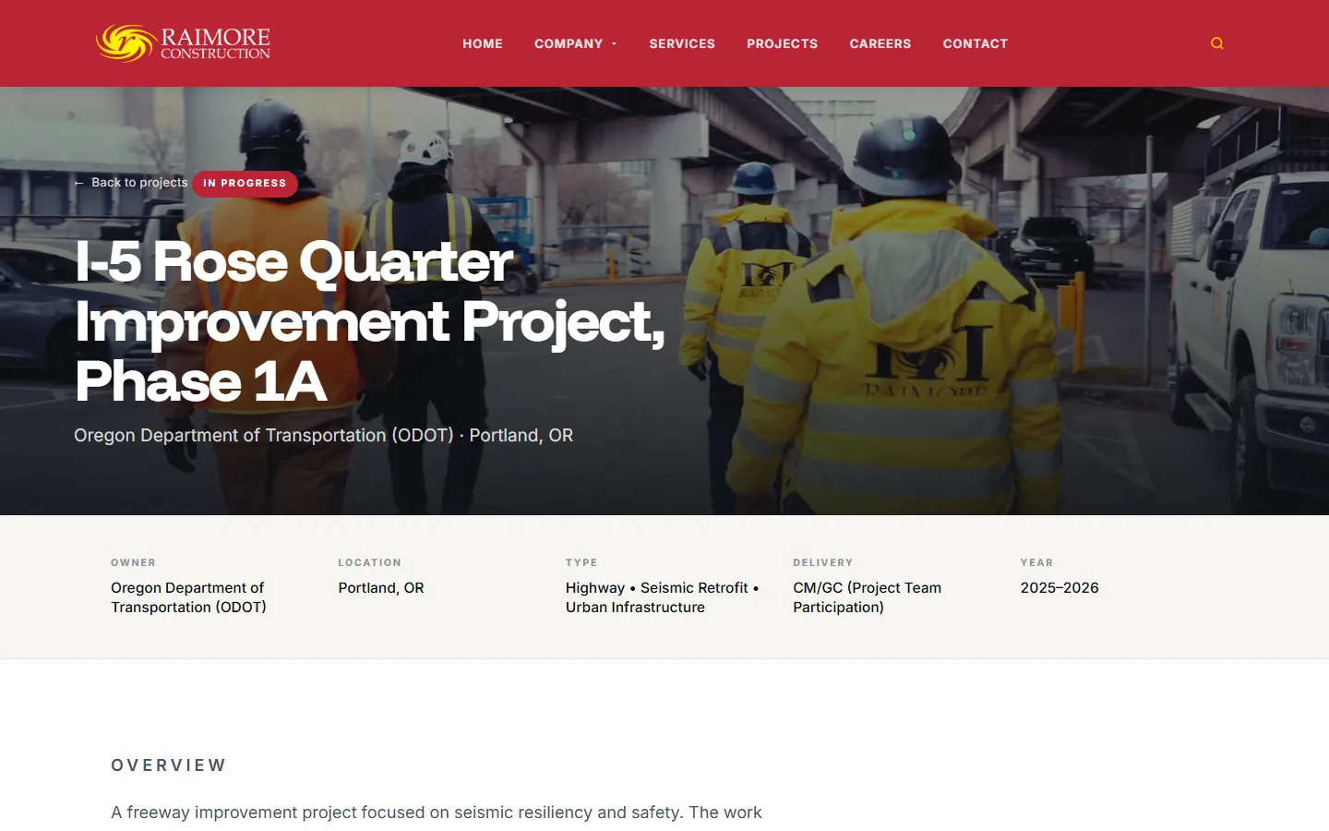Expand the Company dropdown menu
The height and width of the screenshot is (831, 1329).
pyautogui.click(x=576, y=43)
